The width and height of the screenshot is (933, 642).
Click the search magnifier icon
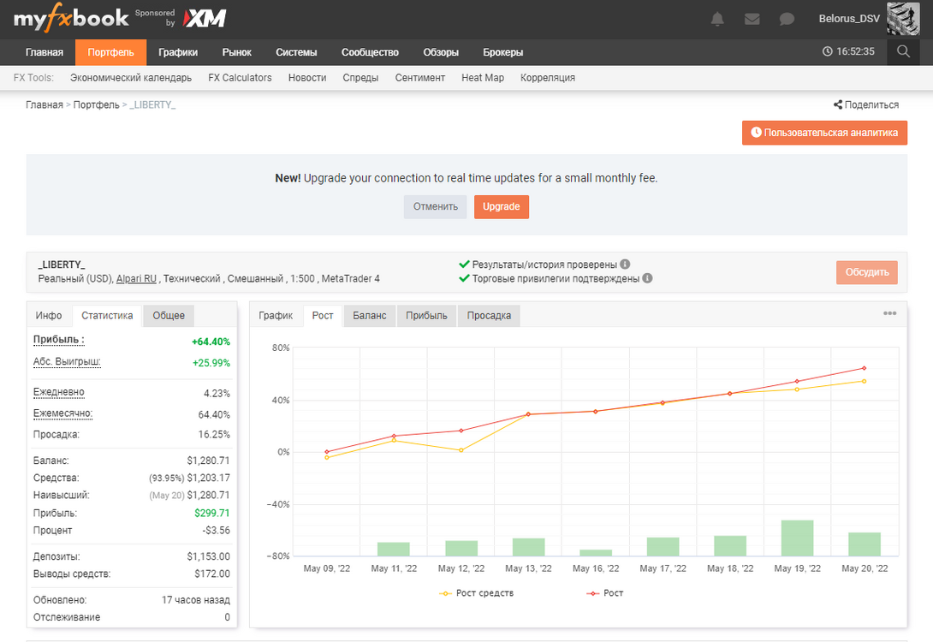tap(903, 51)
